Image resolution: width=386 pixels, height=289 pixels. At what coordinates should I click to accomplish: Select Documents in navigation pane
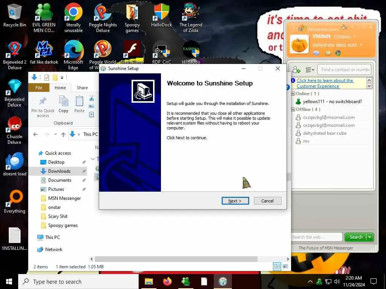pyautogui.click(x=60, y=180)
